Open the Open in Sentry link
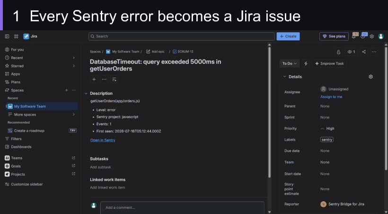The height and width of the screenshot is (214, 388). pyautogui.click(x=103, y=140)
